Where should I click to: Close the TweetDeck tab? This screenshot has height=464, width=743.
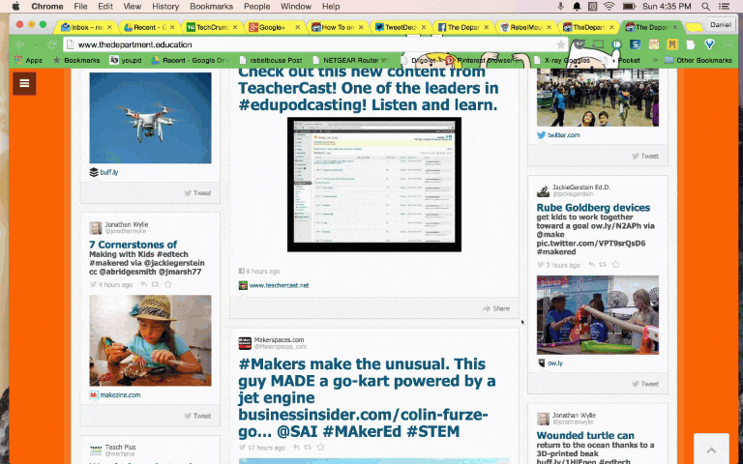coord(423,27)
